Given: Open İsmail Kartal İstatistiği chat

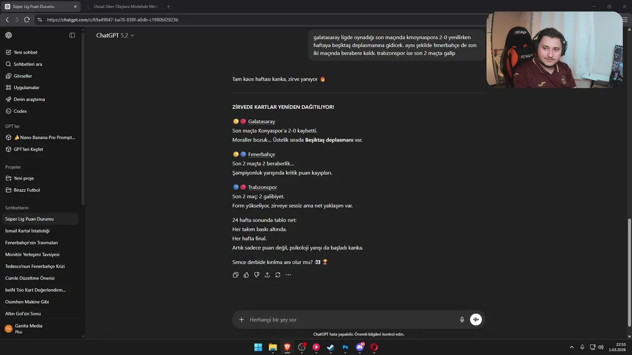Looking at the screenshot, I should tap(39, 231).
